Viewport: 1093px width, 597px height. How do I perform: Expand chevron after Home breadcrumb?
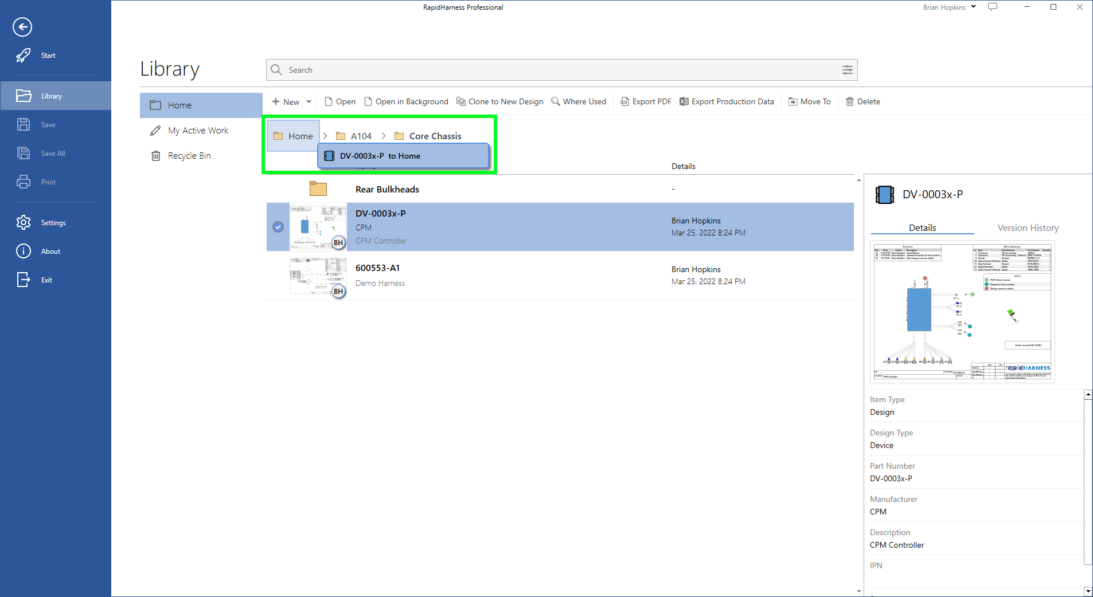pyautogui.click(x=325, y=136)
